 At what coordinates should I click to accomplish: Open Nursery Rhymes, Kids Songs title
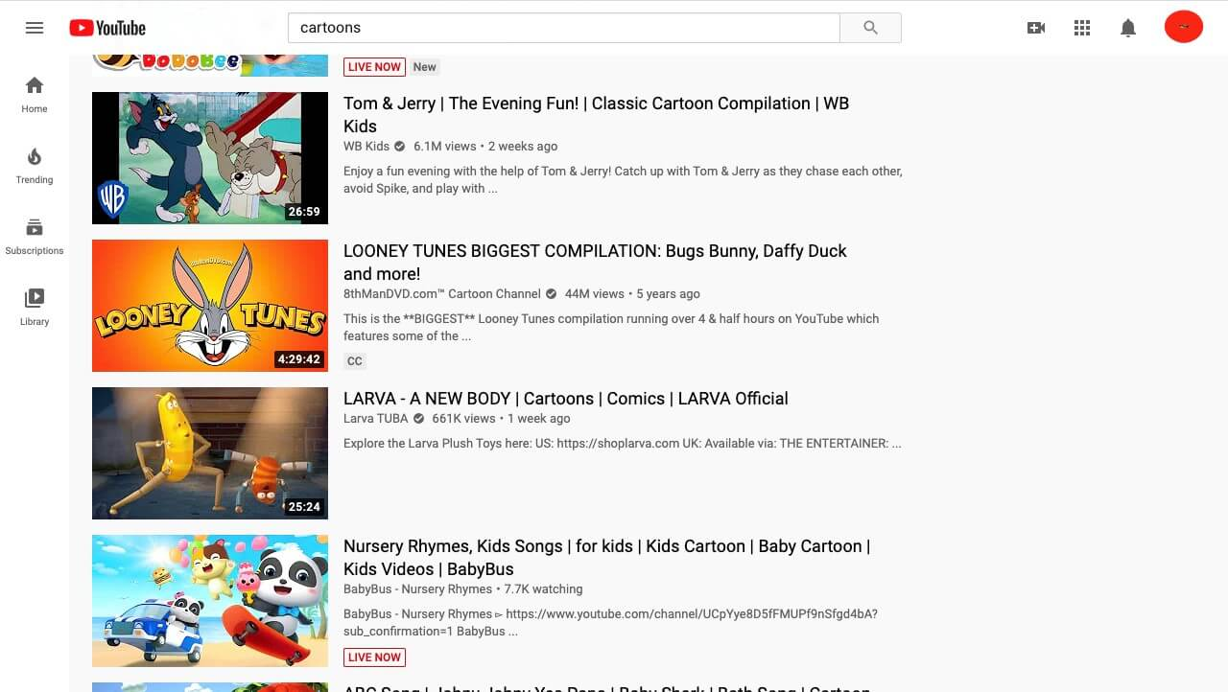(607, 558)
